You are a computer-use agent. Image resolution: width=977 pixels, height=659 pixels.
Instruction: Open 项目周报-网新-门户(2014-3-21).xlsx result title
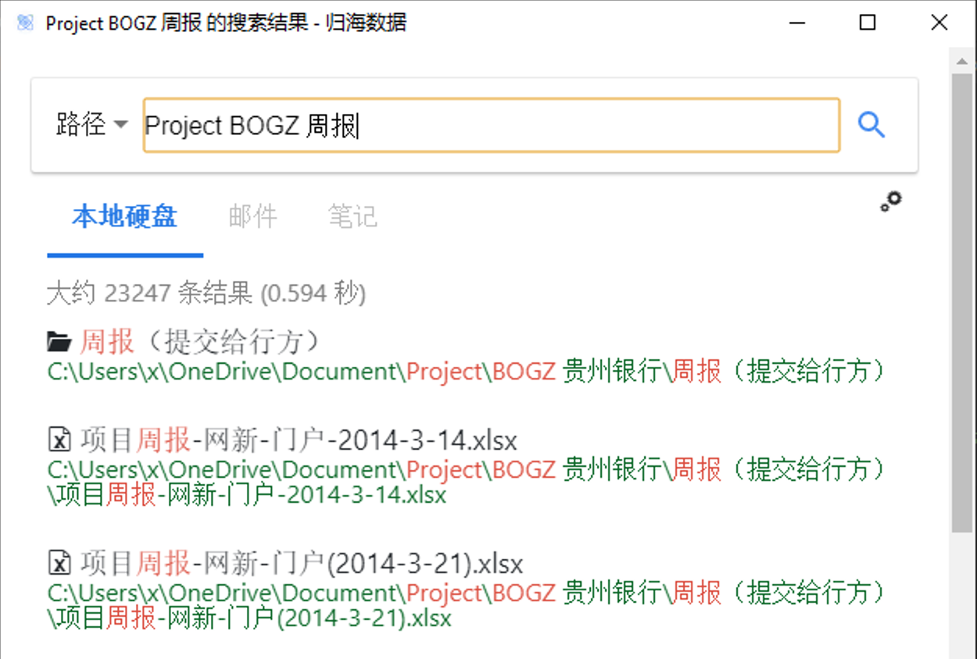click(302, 563)
